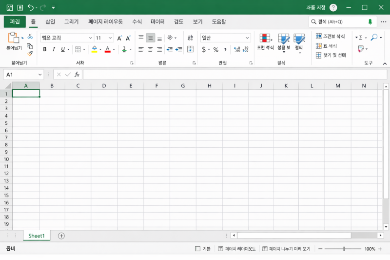Toggle Top Align for cell contents
390x260 pixels.
(141, 38)
